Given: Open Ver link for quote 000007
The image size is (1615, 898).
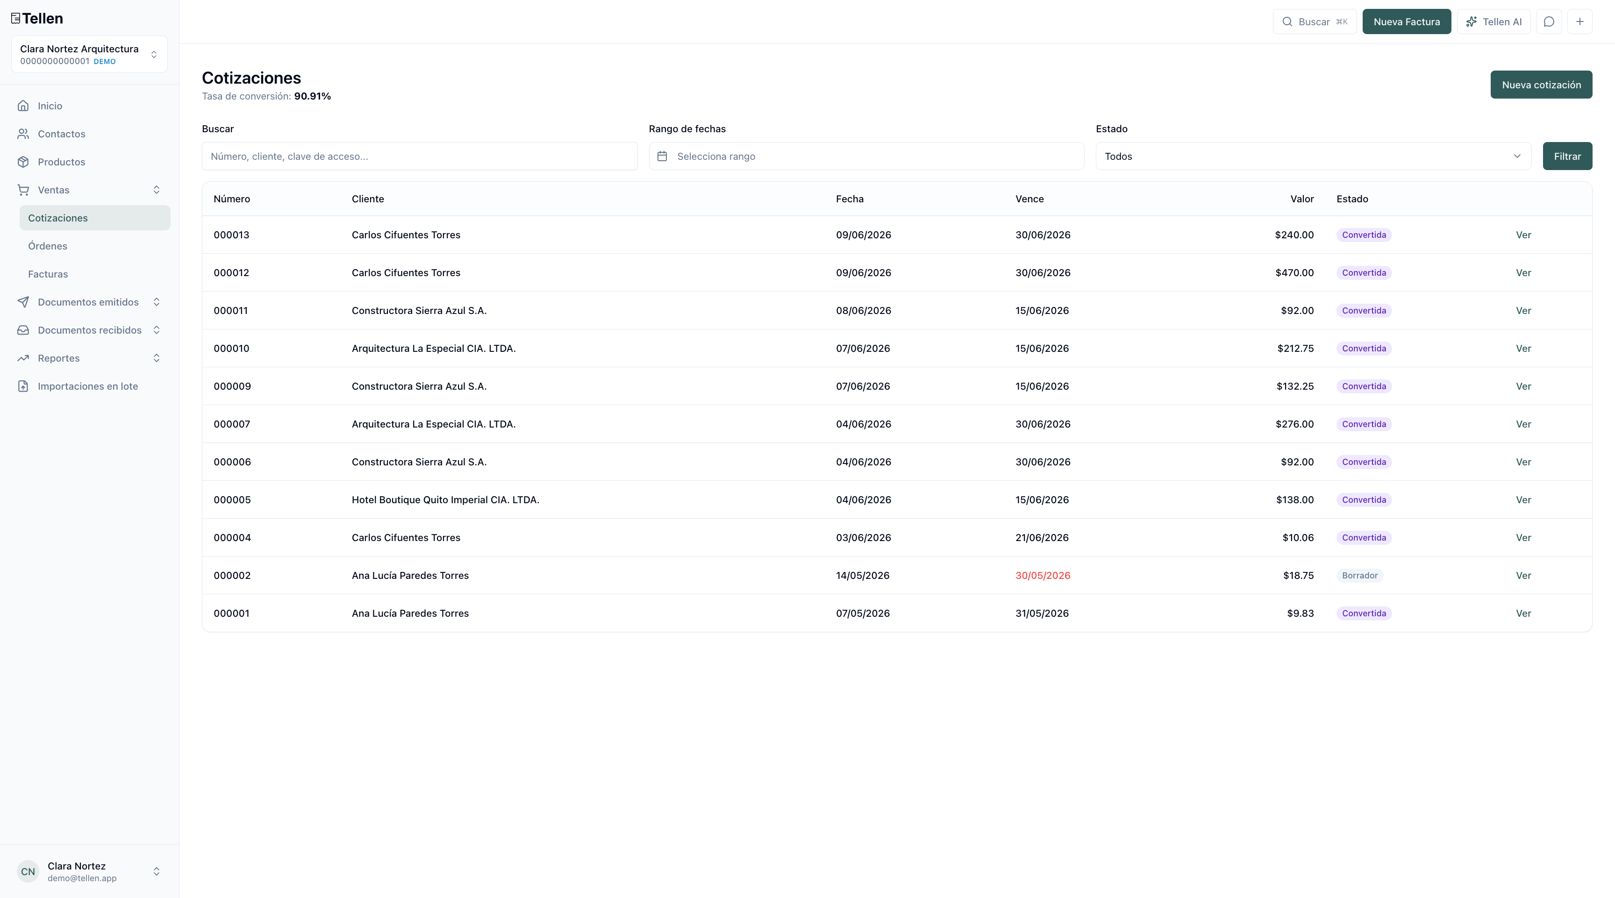Looking at the screenshot, I should [x=1523, y=424].
